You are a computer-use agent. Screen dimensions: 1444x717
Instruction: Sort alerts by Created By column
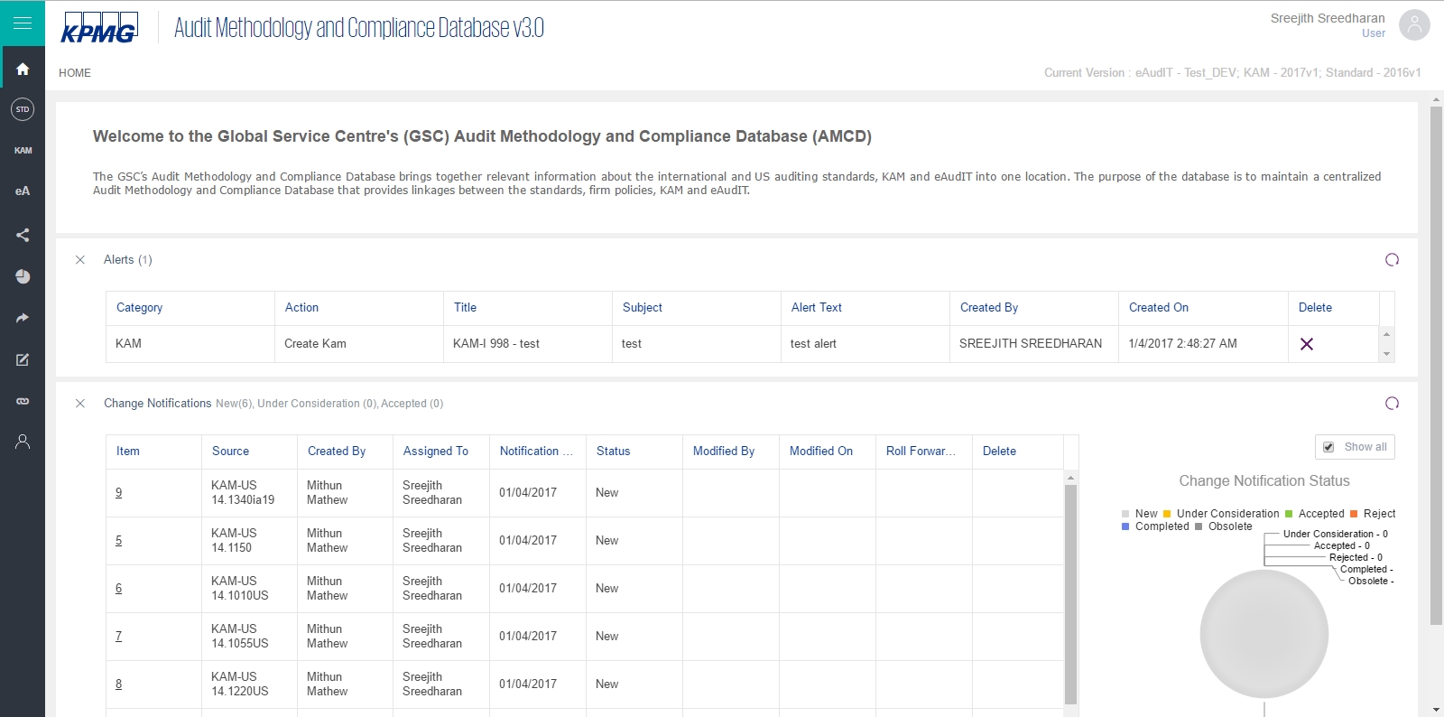pos(988,308)
